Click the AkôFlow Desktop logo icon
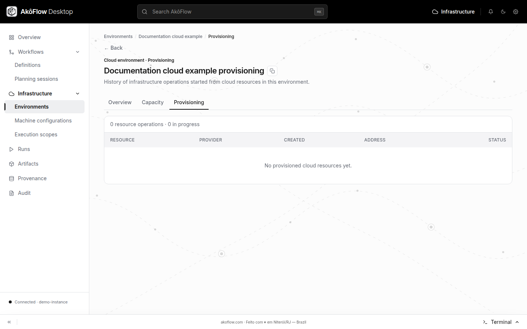Viewport: 527px width, 329px height. (12, 12)
